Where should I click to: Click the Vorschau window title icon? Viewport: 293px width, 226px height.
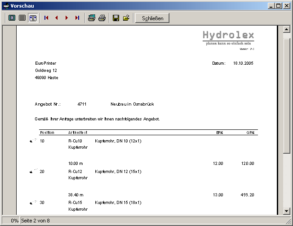pyautogui.click(x=6, y=5)
